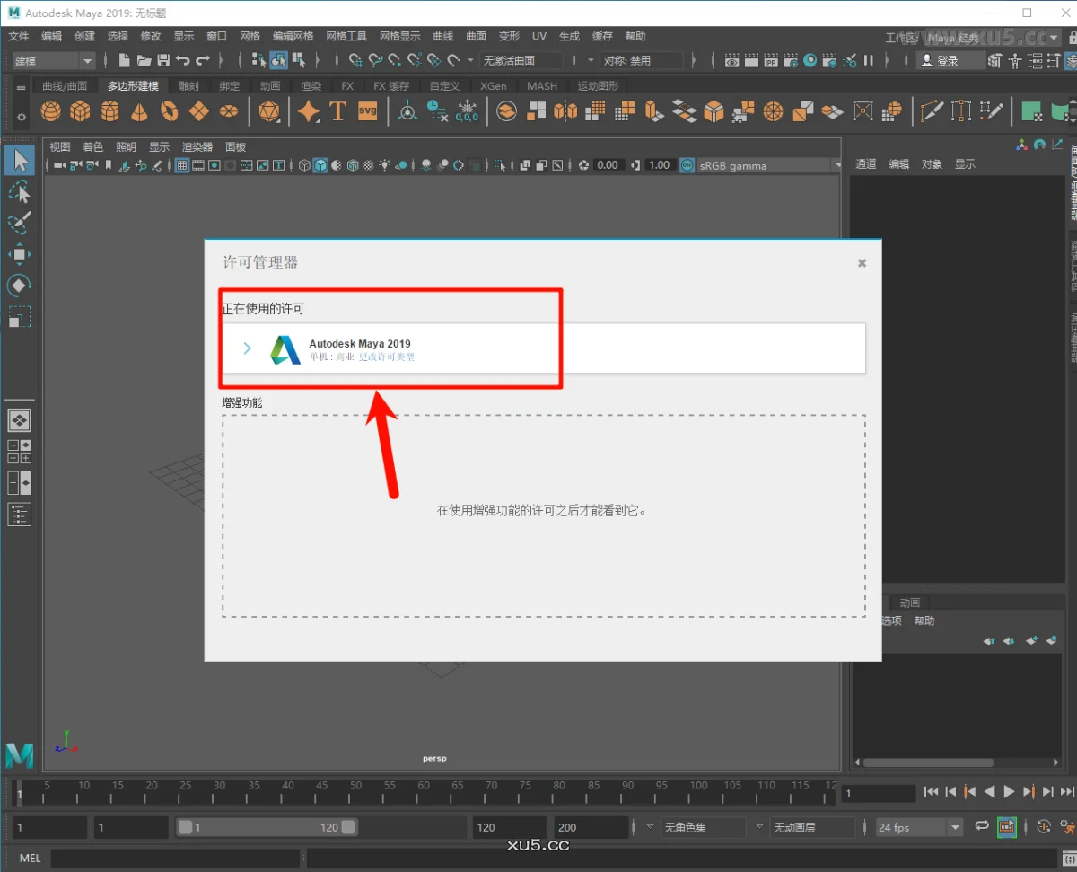Open the 编辑网格 menu
Viewport: 1077px width, 872px height.
[293, 36]
